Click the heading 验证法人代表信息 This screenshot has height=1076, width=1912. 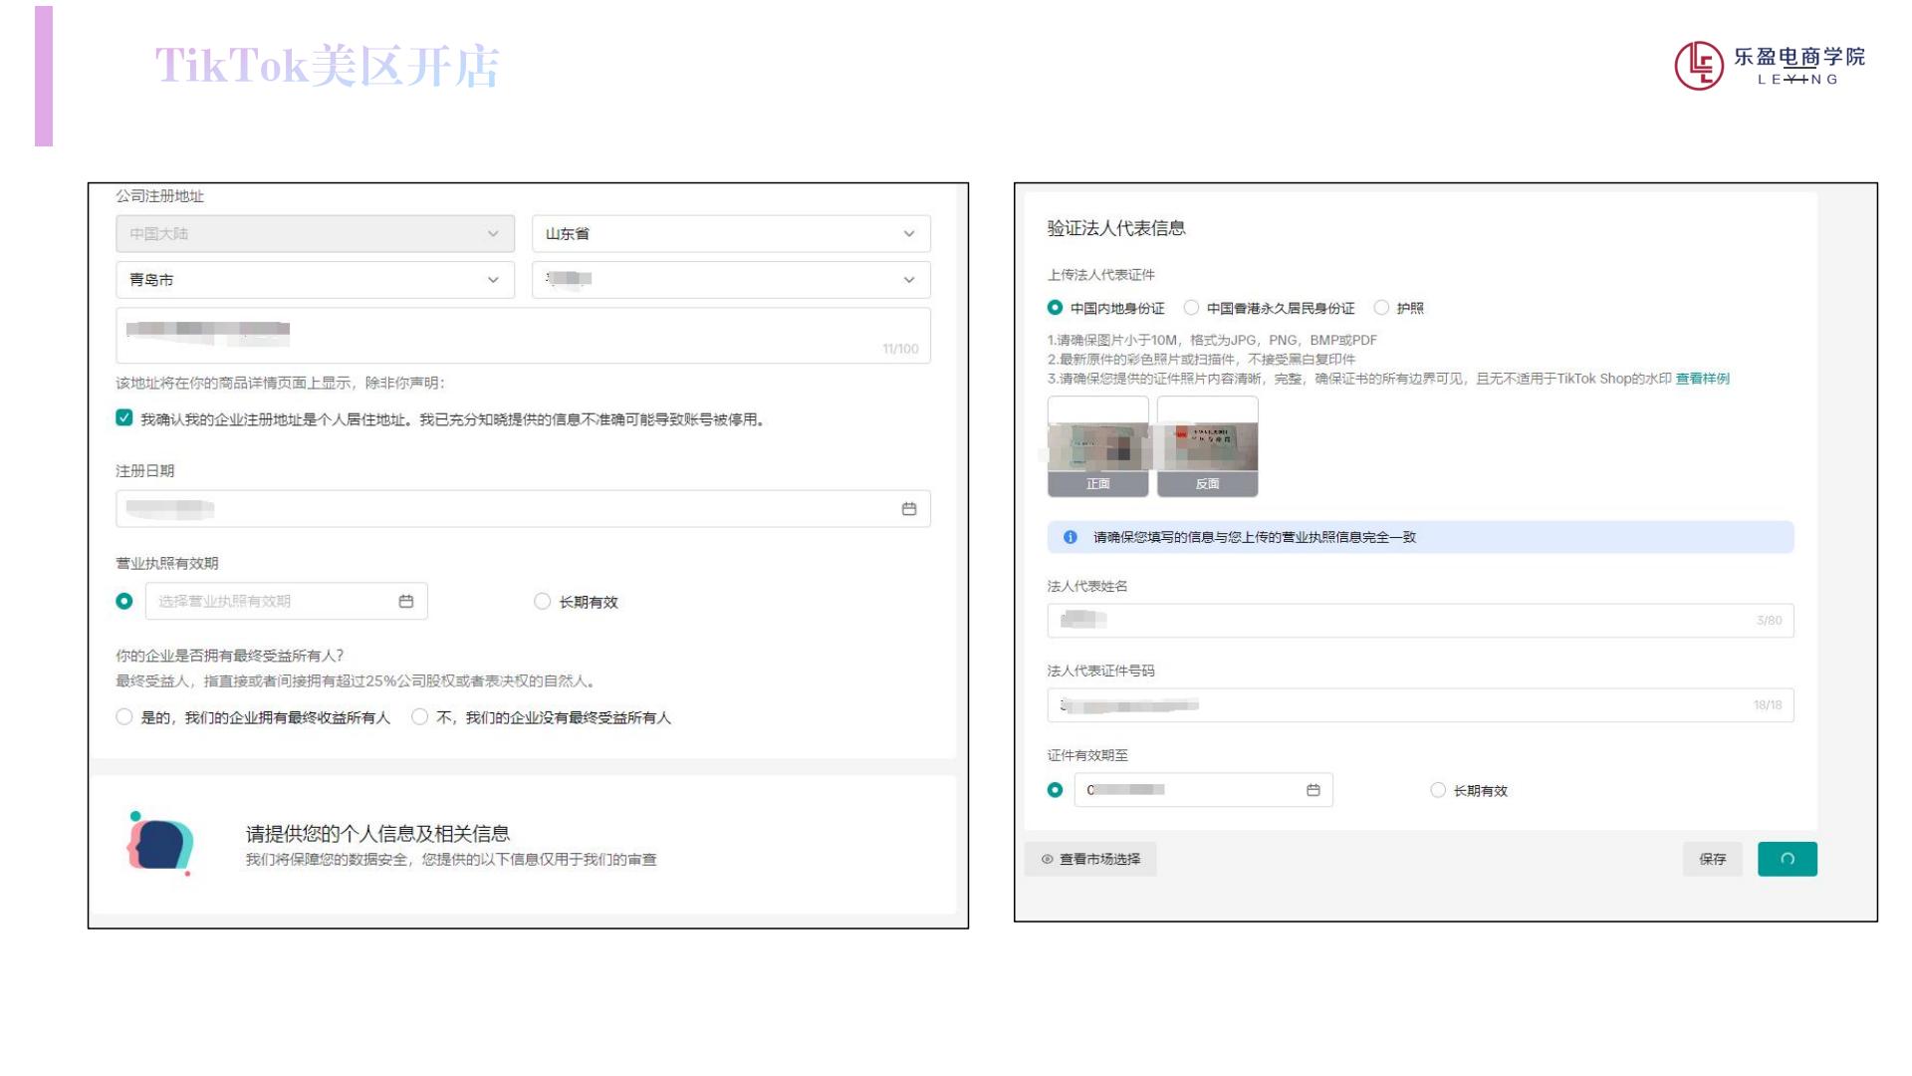coord(1115,228)
